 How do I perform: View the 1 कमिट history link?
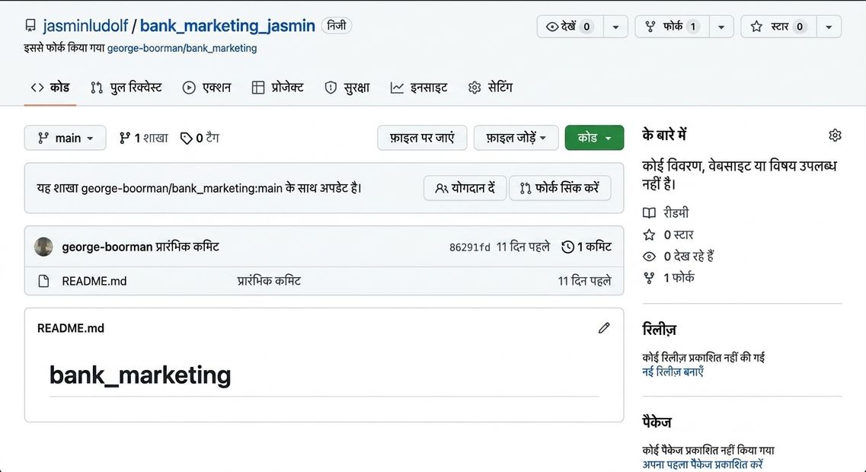586,247
